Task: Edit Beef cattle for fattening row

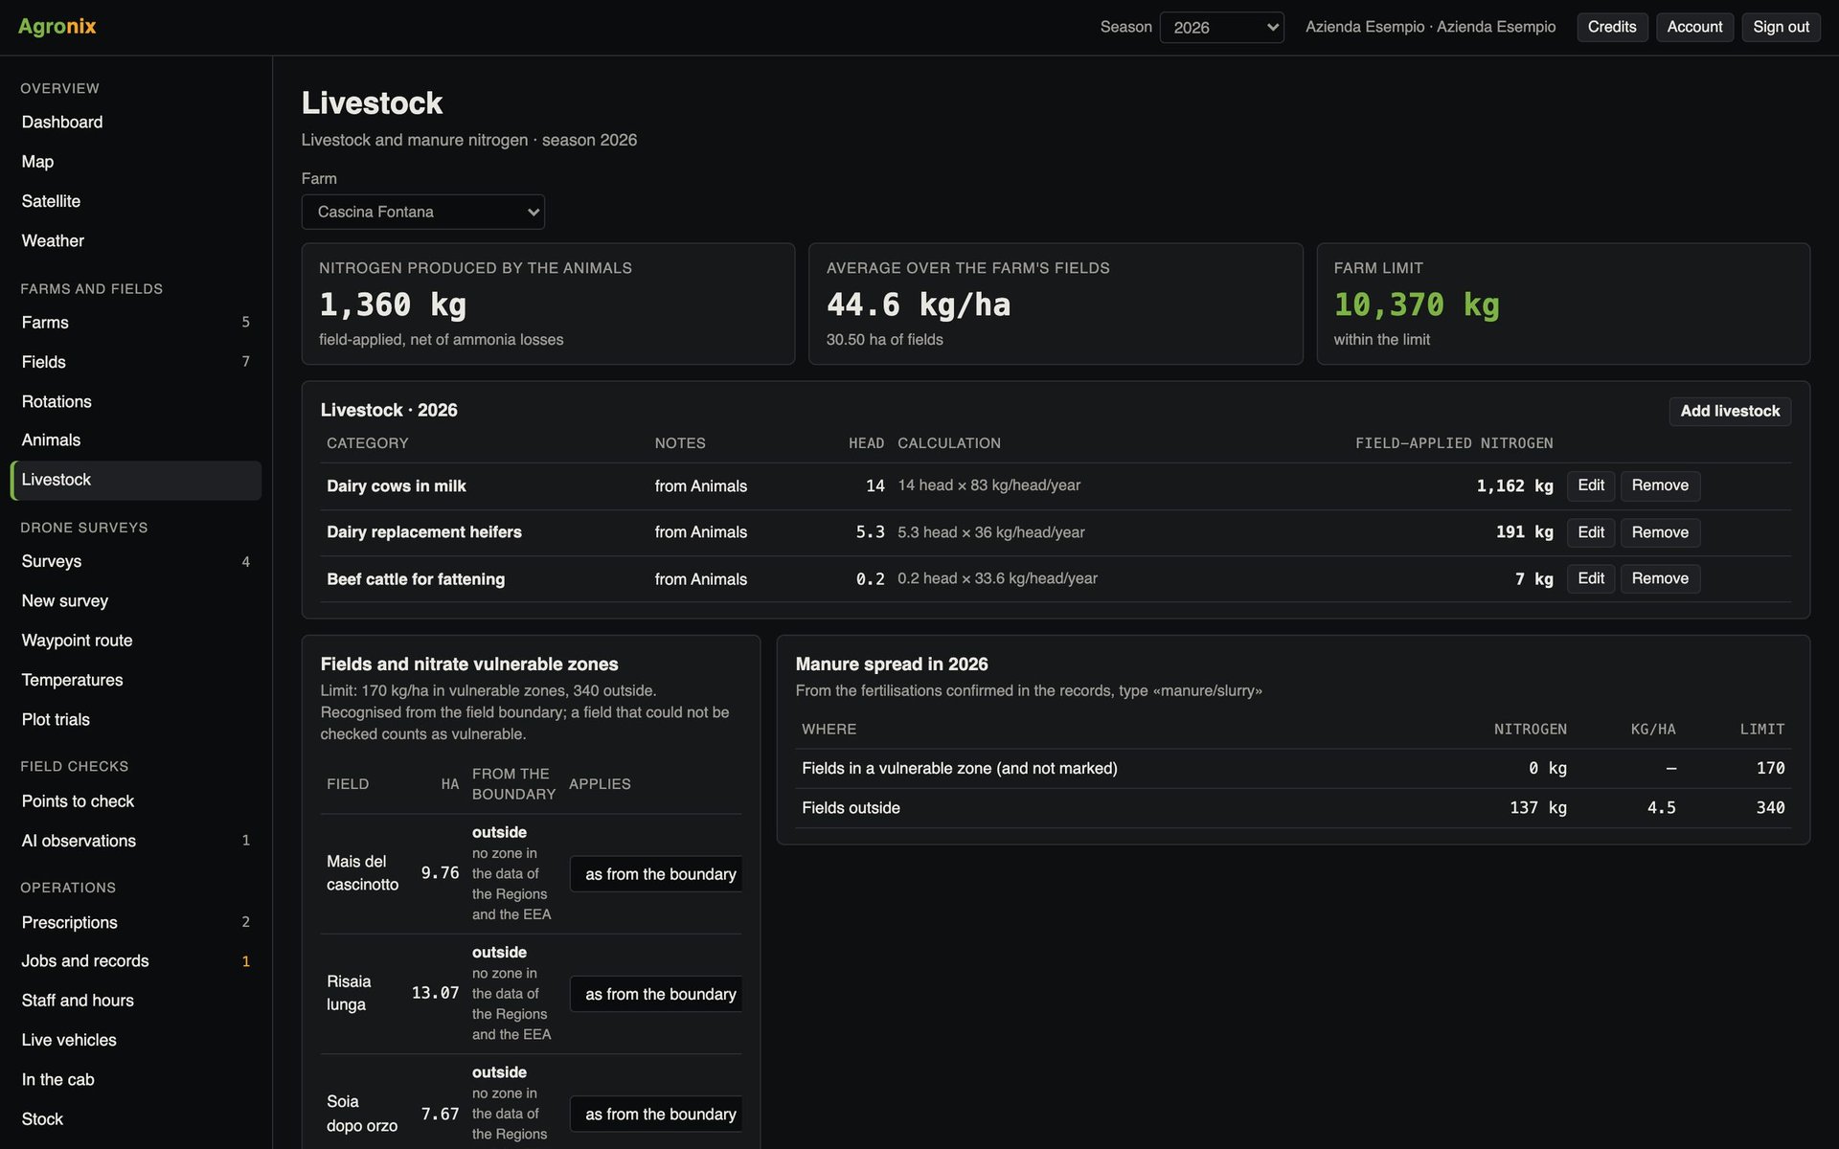Action: click(1590, 578)
